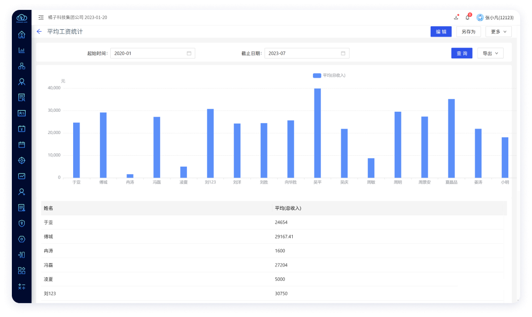Click the bar for 刘123

coord(210,143)
